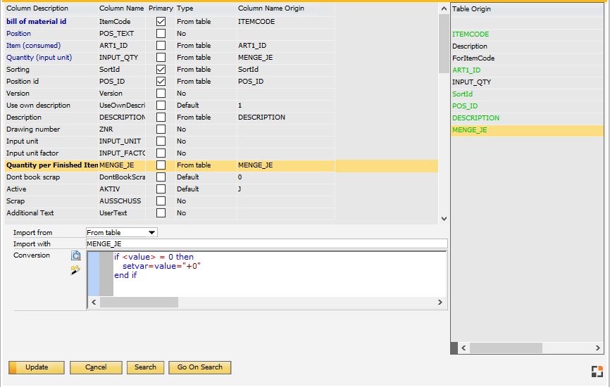Enable Primary checkbox for Description row

click(161, 118)
